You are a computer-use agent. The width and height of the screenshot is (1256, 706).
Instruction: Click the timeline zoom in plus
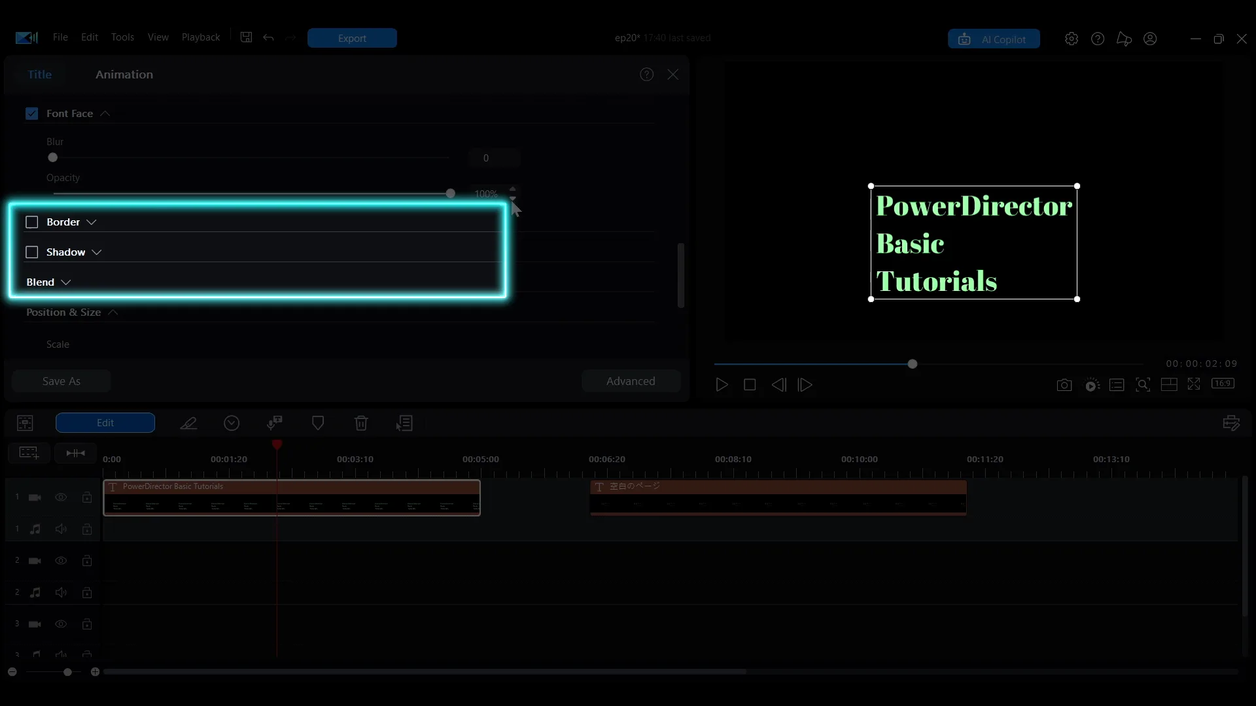(95, 672)
